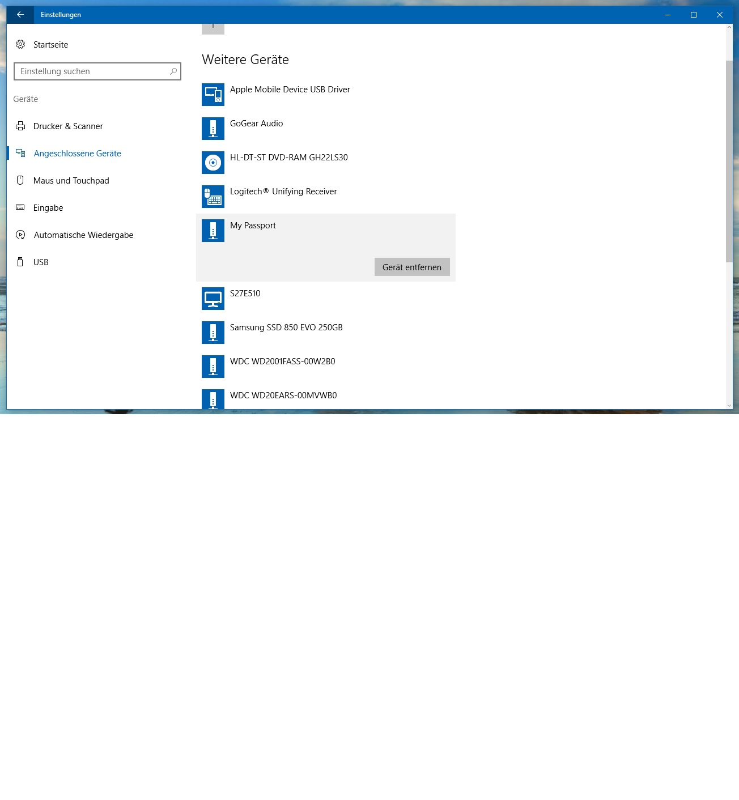Viewport: 739px width, 800px height.
Task: Select S27E510 device name
Action: click(x=245, y=293)
